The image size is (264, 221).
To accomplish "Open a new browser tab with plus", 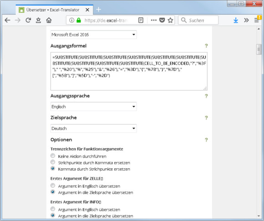I will (x=99, y=10).
